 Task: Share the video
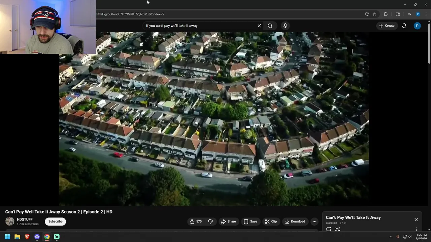228,221
